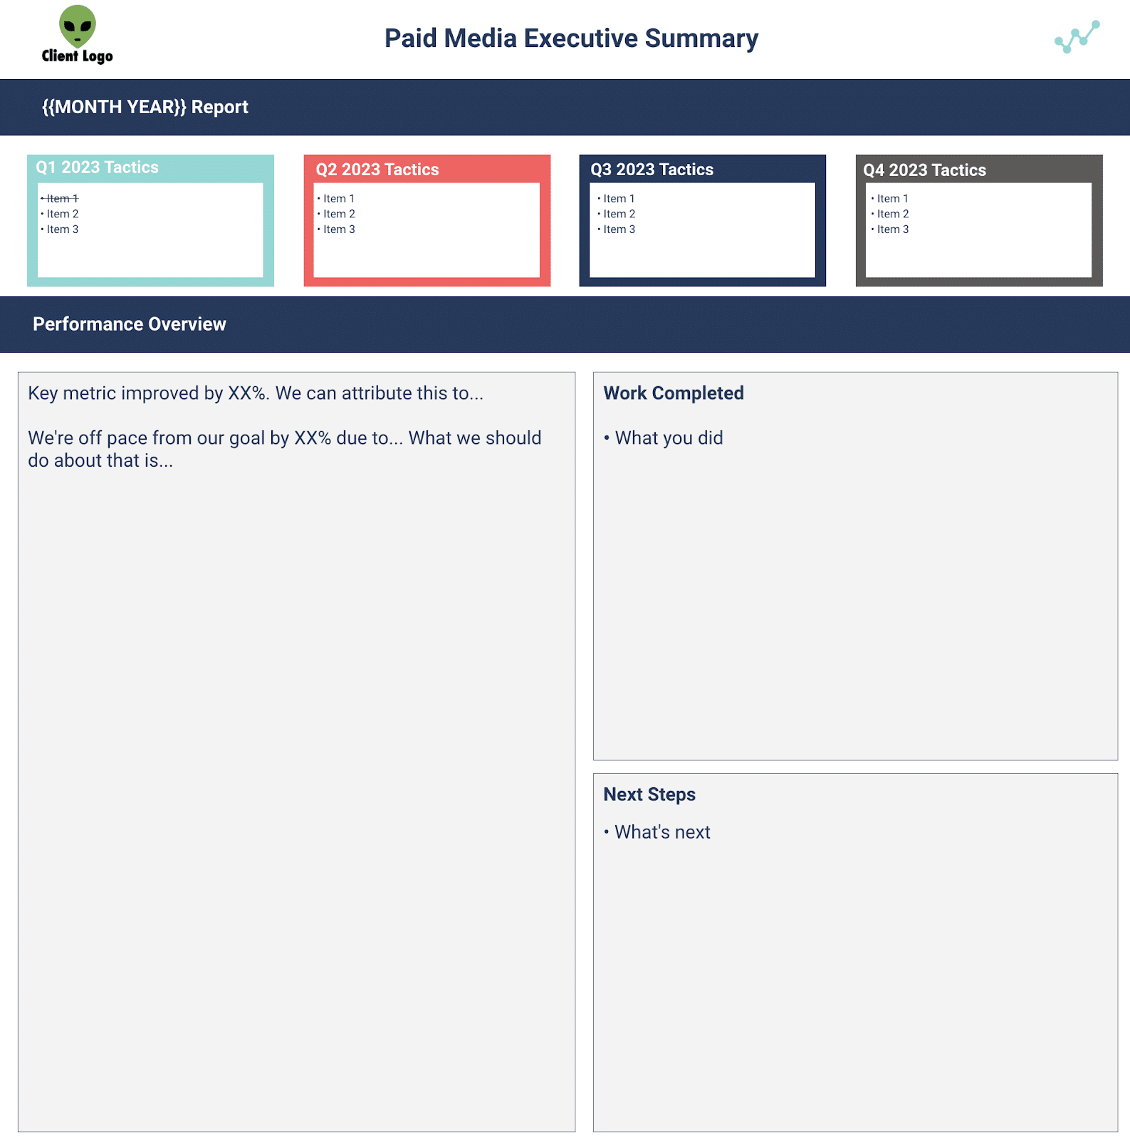Select Item 2 in Q3 2023 Tactics
The width and height of the screenshot is (1130, 1140).
click(617, 214)
